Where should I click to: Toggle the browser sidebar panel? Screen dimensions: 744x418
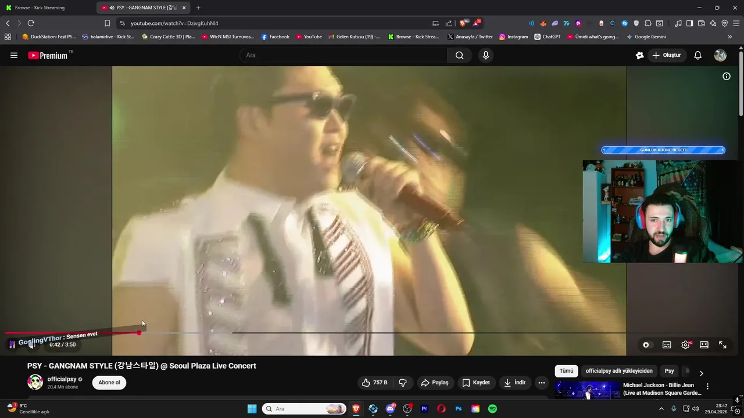pos(689,23)
